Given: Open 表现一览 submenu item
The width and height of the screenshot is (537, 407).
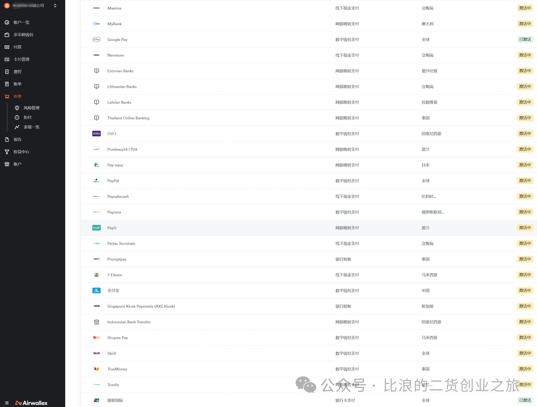Looking at the screenshot, I should click(32, 127).
